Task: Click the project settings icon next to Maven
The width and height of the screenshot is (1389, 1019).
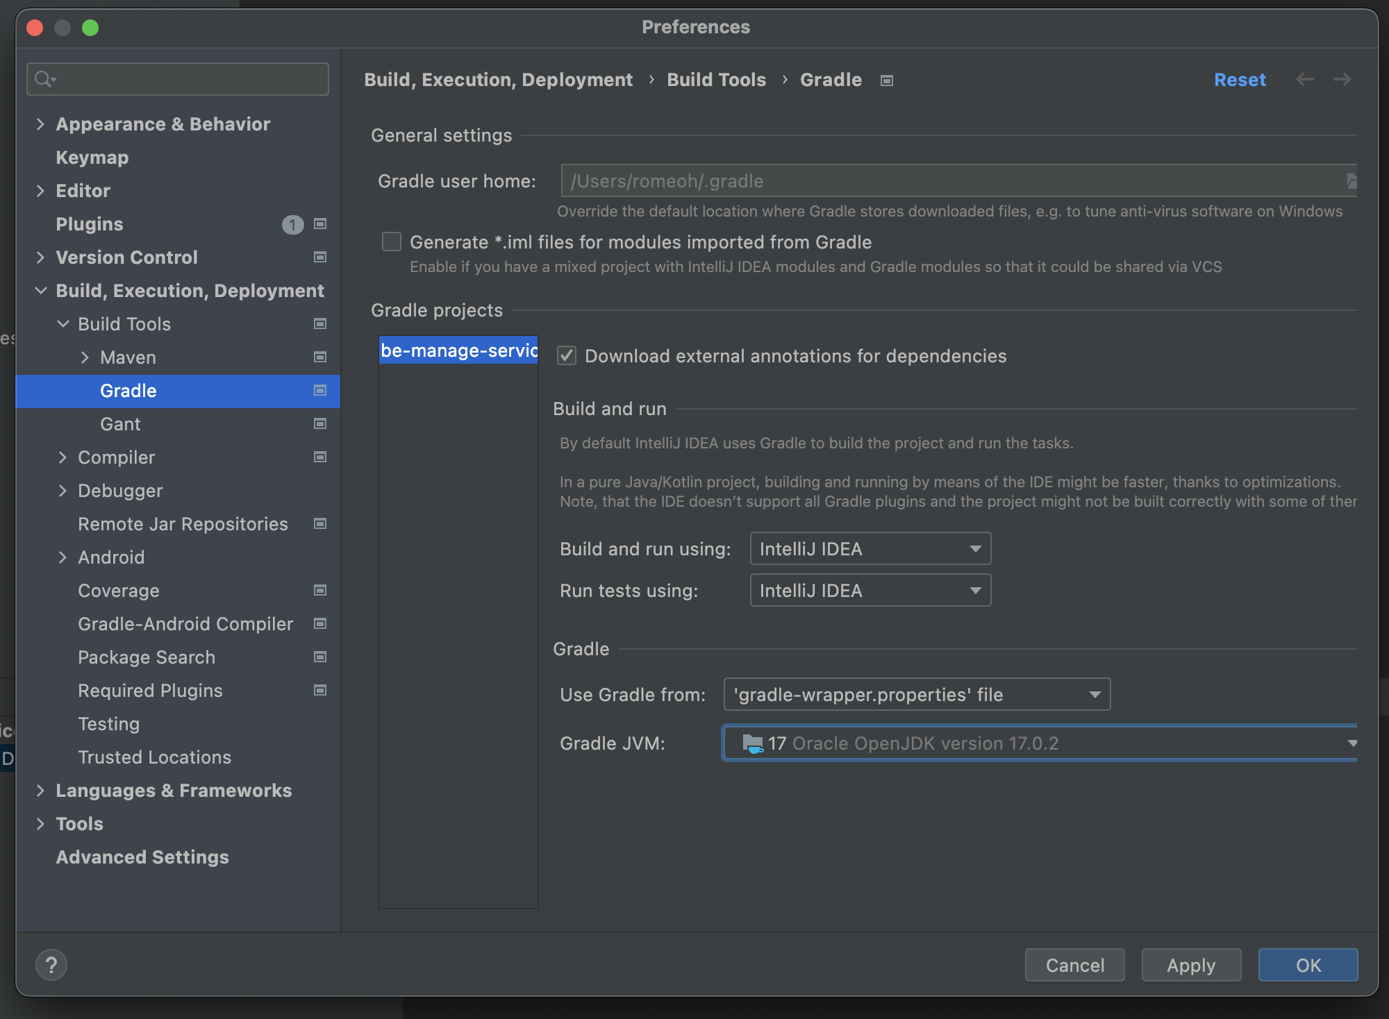Action: coord(320,357)
